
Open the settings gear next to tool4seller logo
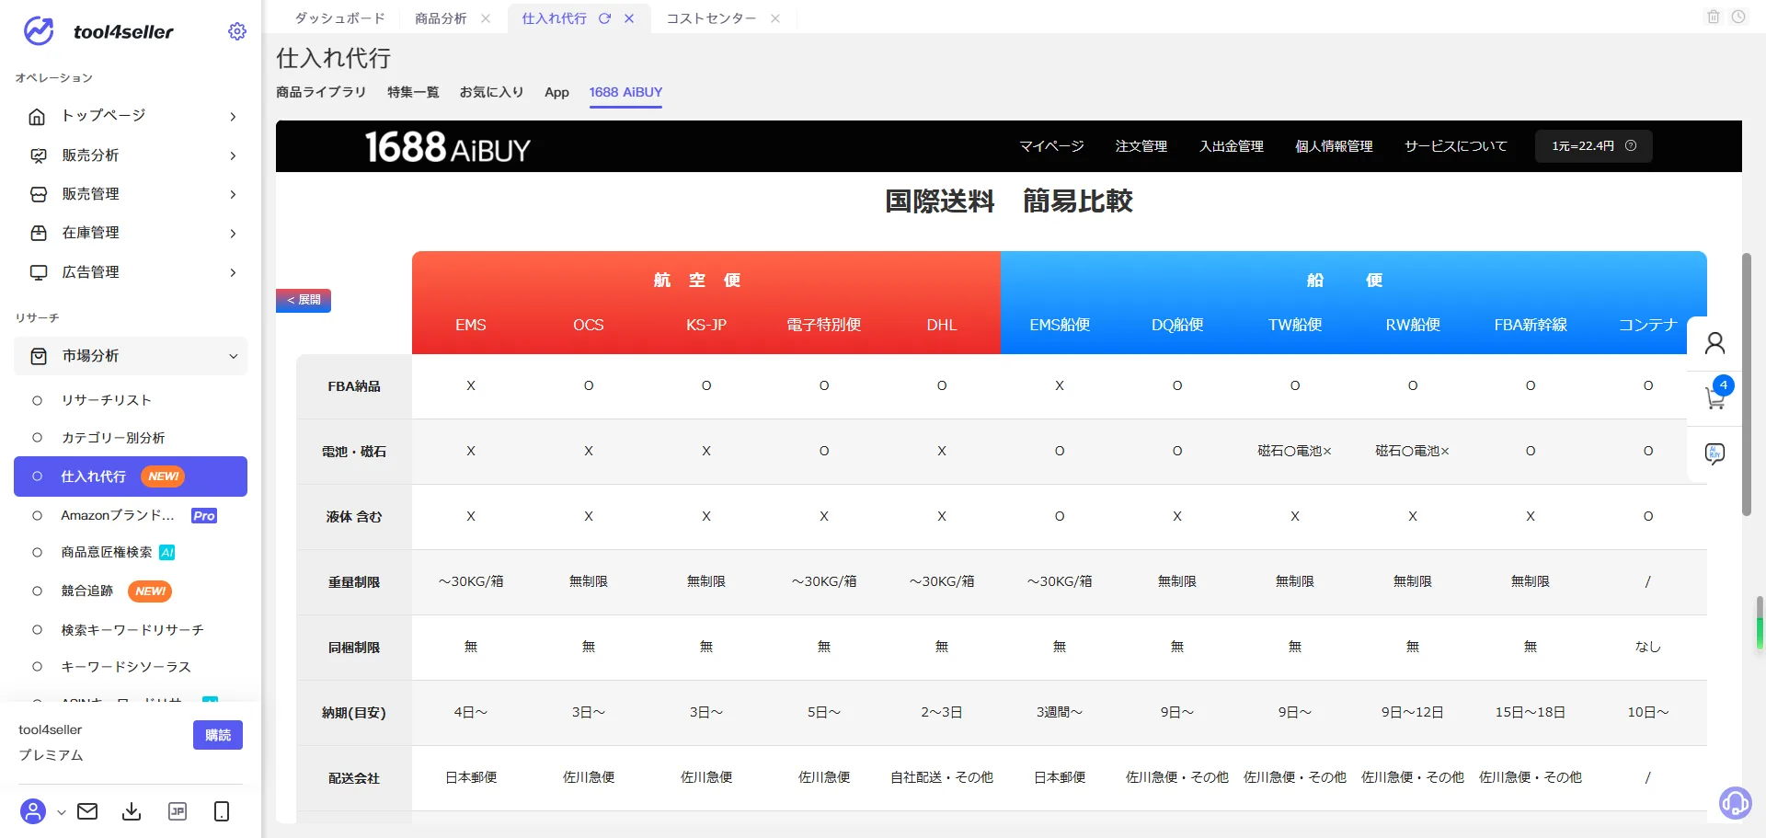tap(237, 31)
